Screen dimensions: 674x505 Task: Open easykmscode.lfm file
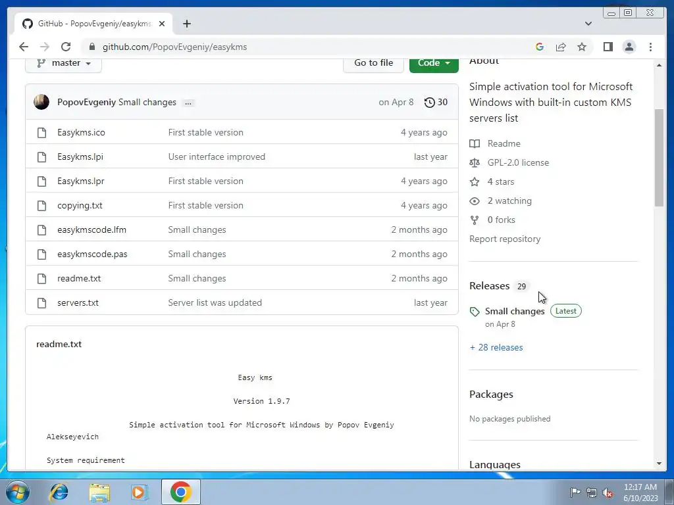pyautogui.click(x=92, y=229)
